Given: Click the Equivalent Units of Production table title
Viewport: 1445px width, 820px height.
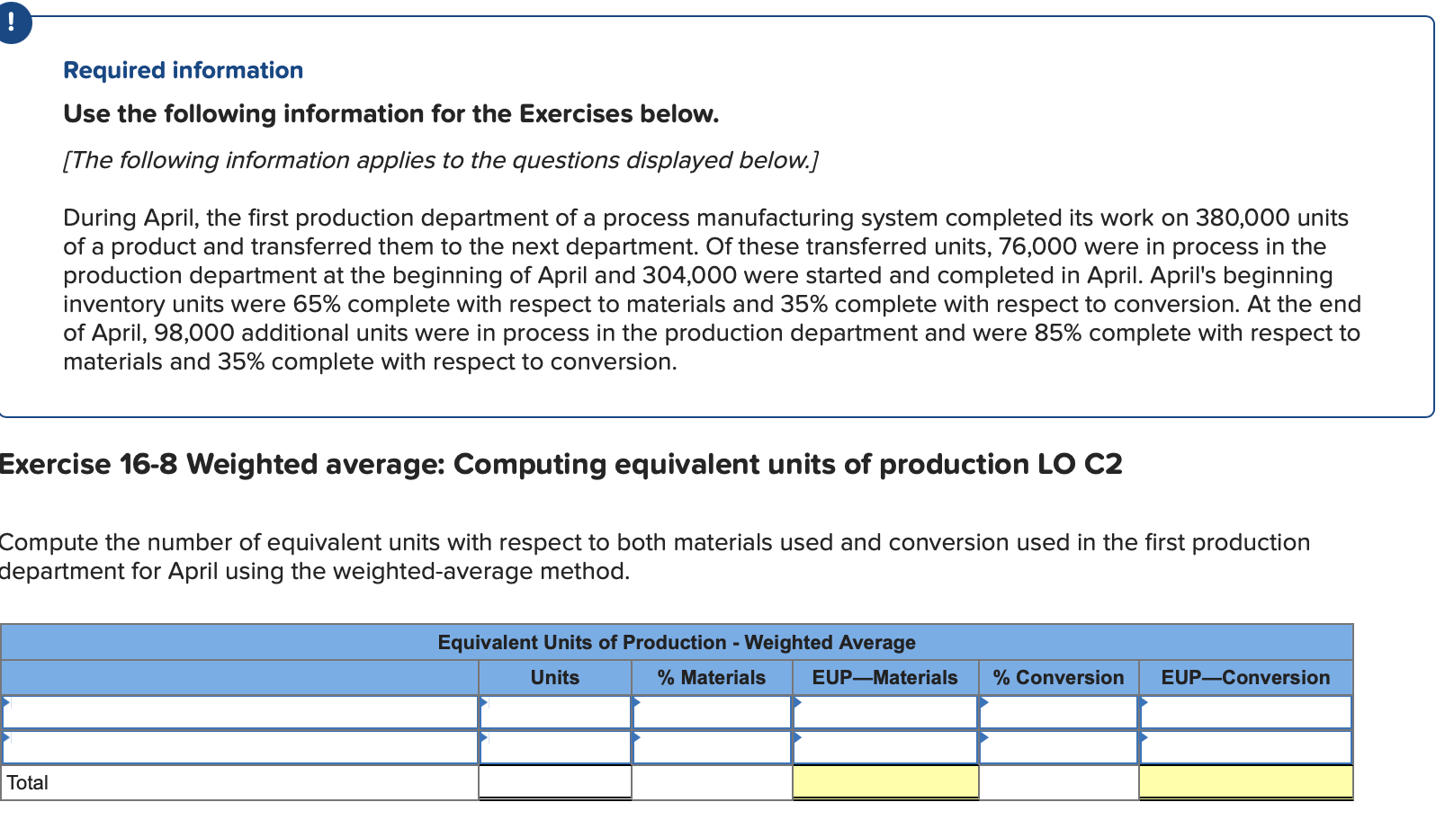Looking at the screenshot, I should 678,642.
